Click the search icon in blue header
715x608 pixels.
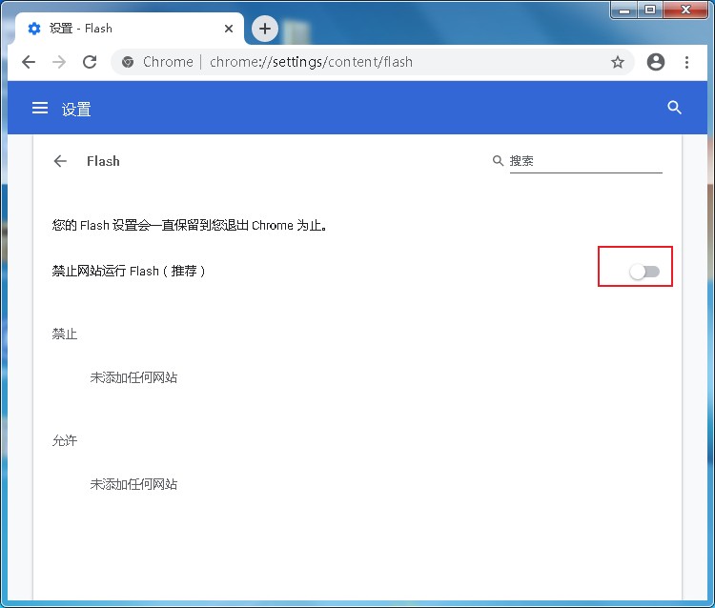click(674, 108)
